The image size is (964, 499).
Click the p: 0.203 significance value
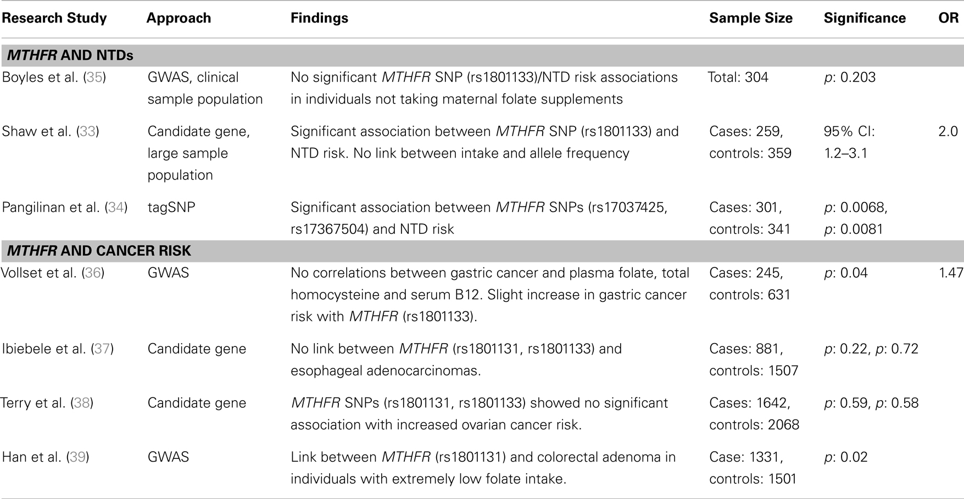[850, 77]
